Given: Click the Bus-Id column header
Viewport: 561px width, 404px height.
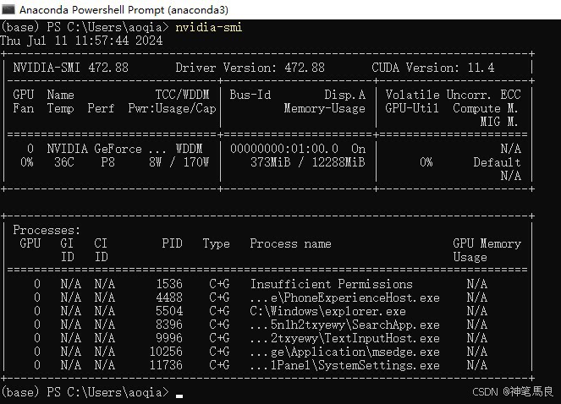Looking at the screenshot, I should pyautogui.click(x=250, y=95).
